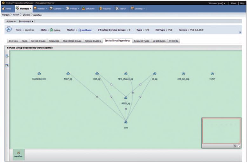Select the NFS_shares_sg service group node
Screen dimensions: 247x163
[126, 73]
